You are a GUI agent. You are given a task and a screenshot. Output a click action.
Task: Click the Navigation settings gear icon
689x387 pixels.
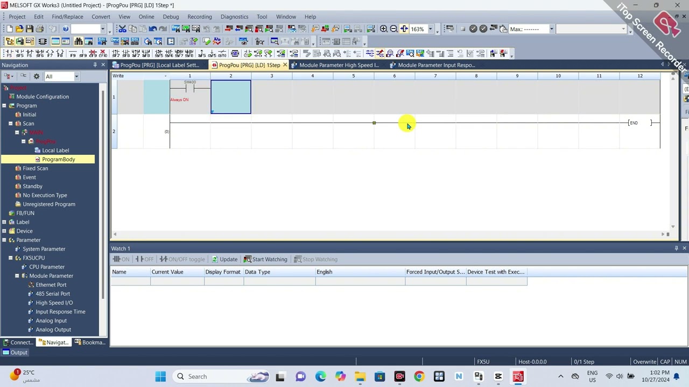pos(37,76)
